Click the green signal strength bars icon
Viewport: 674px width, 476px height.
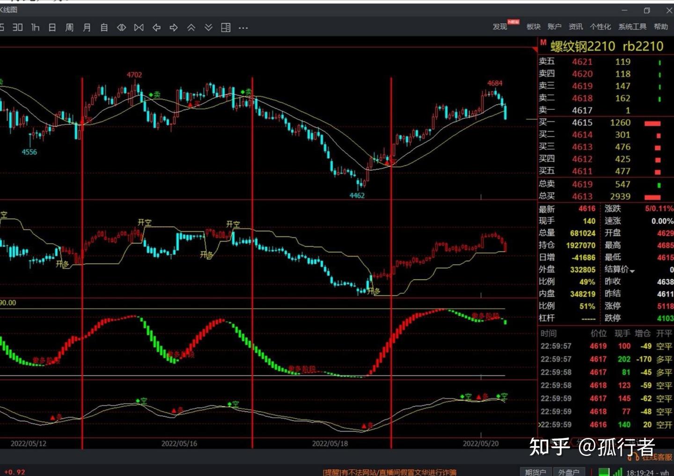click(618, 472)
